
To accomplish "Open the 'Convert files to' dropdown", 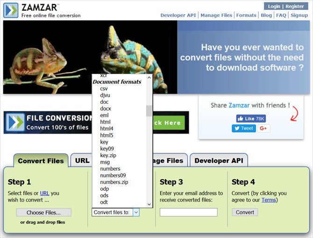I will (115, 212).
